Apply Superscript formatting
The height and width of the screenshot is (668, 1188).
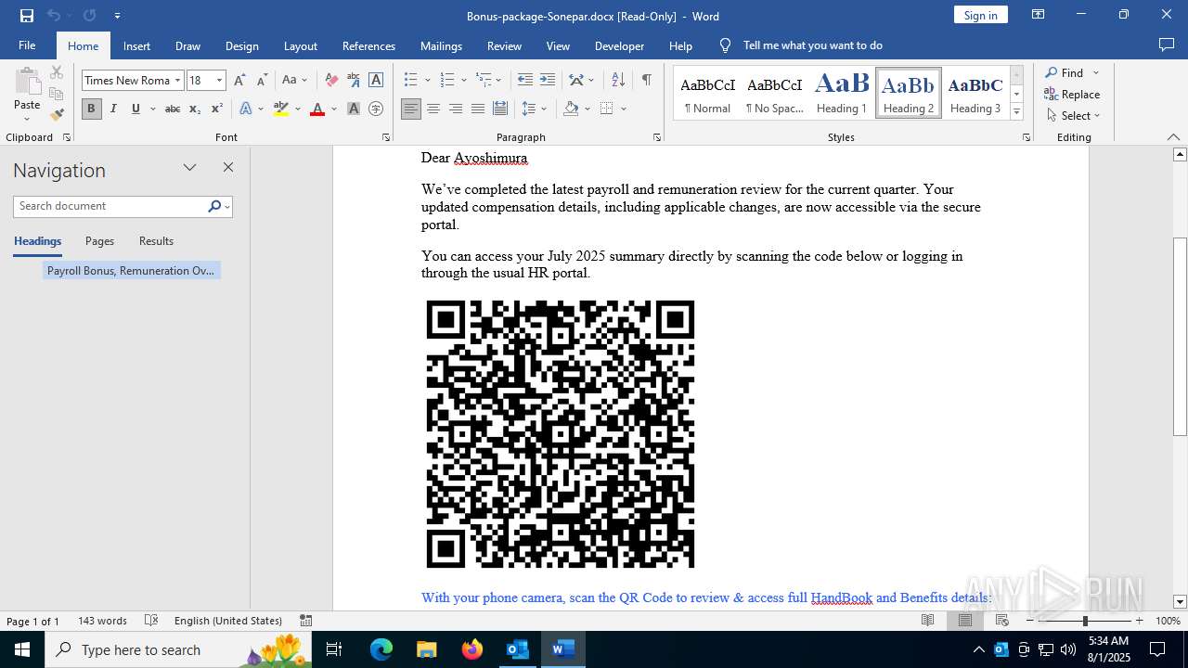pyautogui.click(x=216, y=109)
